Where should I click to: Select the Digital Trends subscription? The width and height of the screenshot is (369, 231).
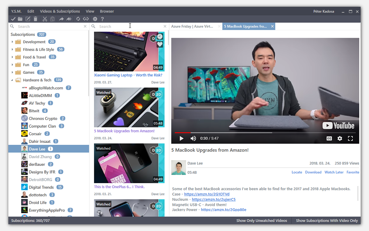click(x=49, y=187)
